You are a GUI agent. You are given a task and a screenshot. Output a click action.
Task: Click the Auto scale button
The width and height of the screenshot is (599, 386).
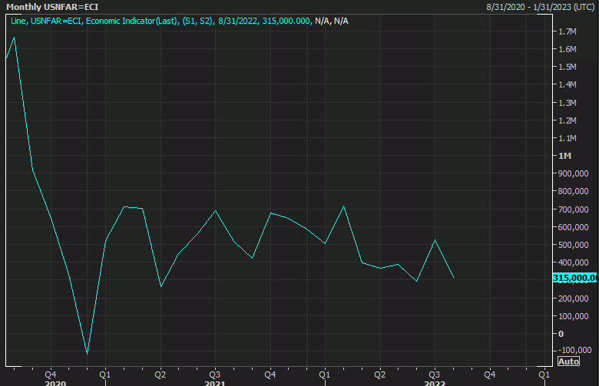tap(568, 361)
